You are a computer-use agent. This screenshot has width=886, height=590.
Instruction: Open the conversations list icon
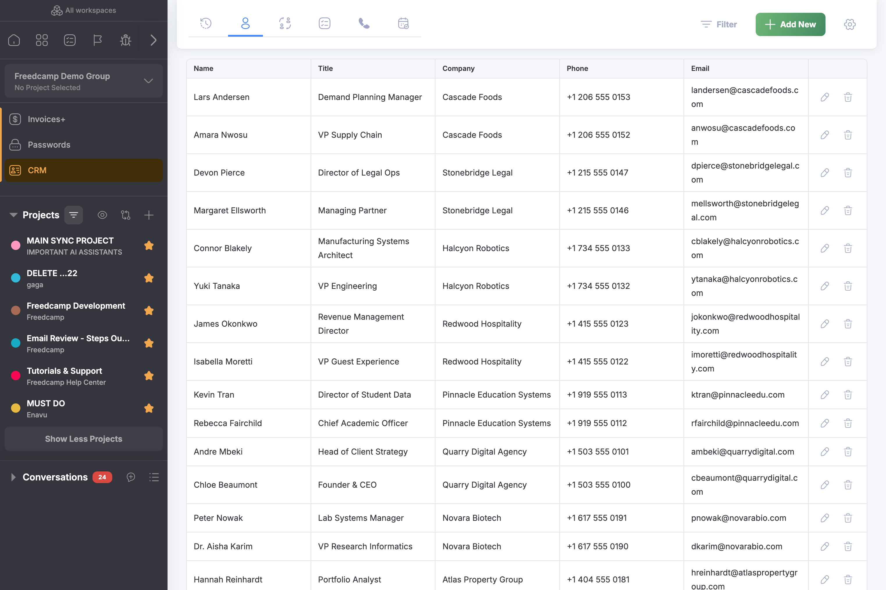click(154, 477)
